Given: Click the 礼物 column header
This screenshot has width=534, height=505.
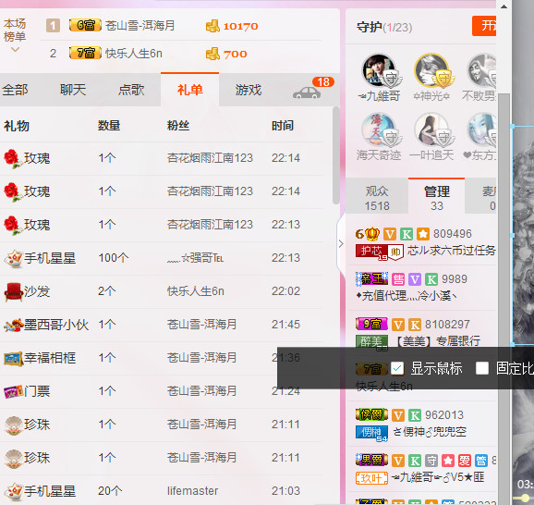Looking at the screenshot, I should 17,126.
